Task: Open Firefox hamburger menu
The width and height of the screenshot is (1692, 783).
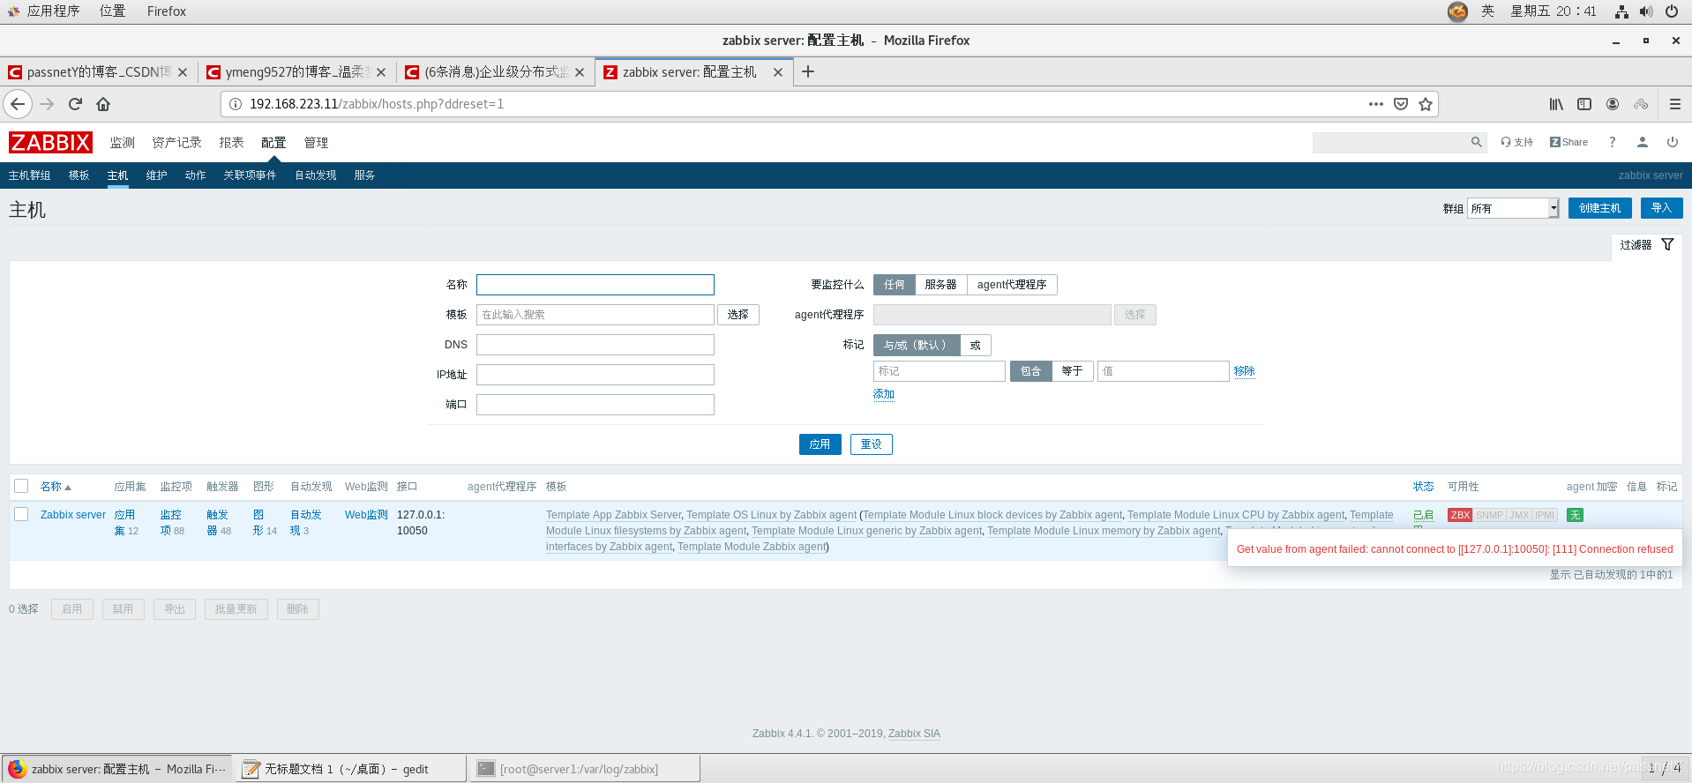Action: click(1674, 104)
